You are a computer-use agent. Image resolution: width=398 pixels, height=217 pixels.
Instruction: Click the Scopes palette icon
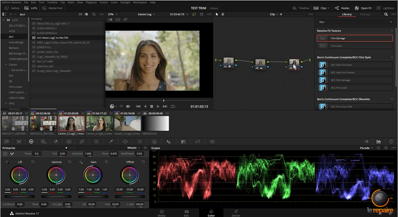click(378, 141)
